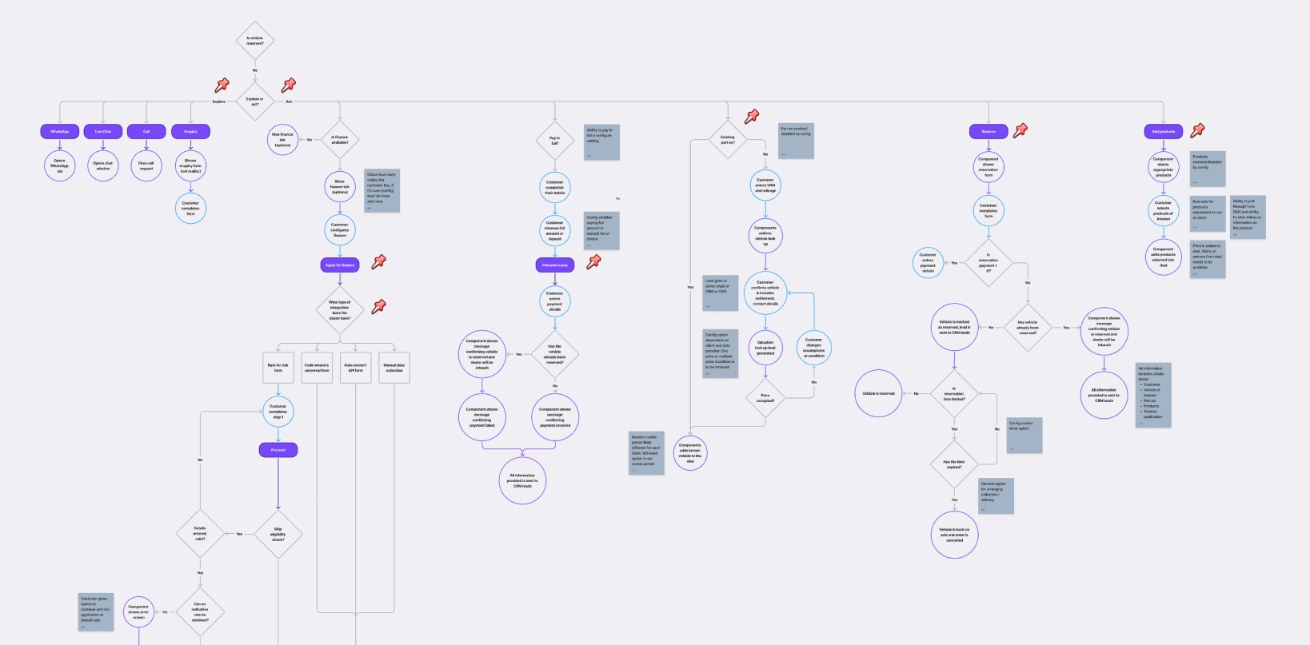Select the pin above Existing part-ex diamond
The image size is (1310, 645).
[752, 117]
